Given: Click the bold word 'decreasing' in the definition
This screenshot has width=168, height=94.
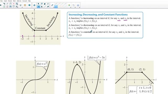Looking at the screenshot, I should (89, 25).
